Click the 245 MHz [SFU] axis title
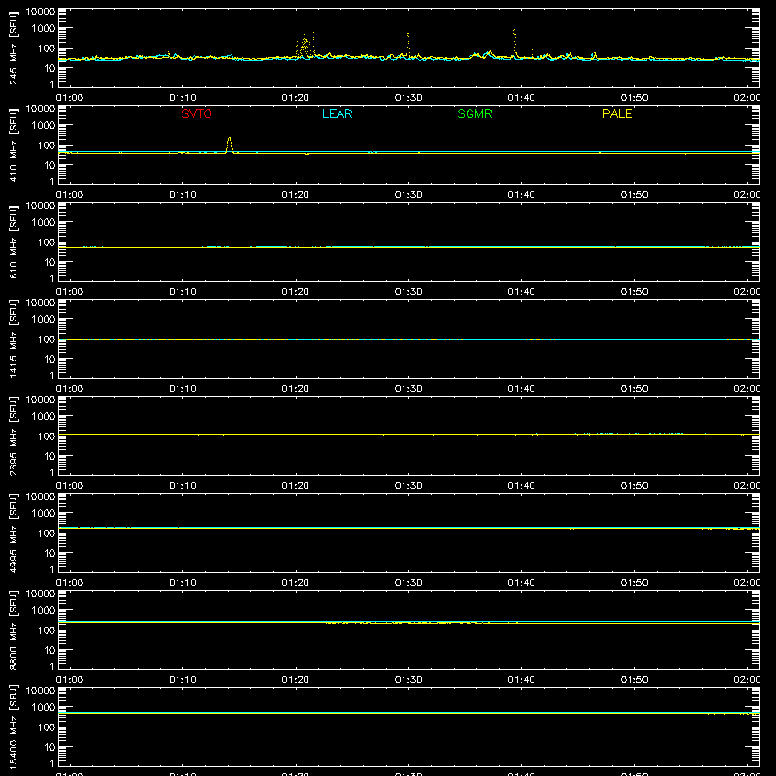776x776 pixels. coord(14,48)
